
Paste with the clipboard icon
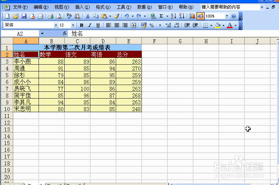coord(104,16)
